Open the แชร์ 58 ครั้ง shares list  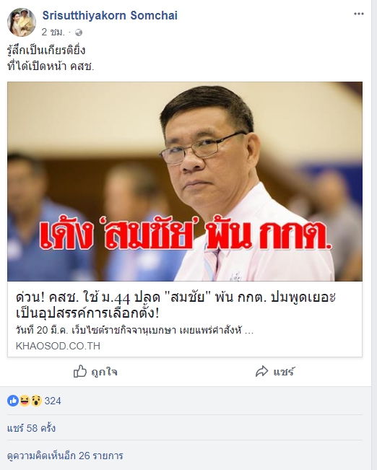click(32, 428)
